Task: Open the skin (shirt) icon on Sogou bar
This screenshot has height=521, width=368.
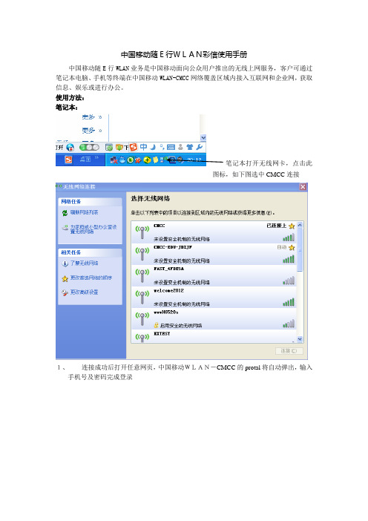Action: coord(190,147)
